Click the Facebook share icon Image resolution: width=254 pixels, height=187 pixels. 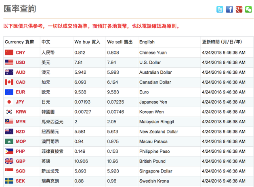pos(229,9)
